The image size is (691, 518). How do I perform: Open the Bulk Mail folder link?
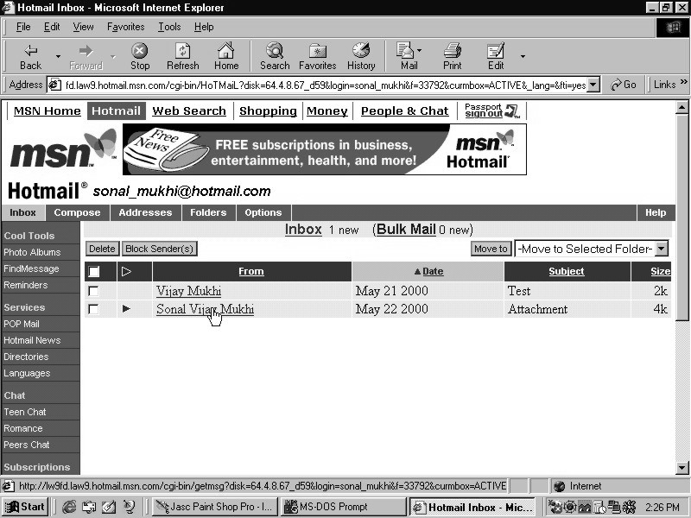click(x=405, y=230)
